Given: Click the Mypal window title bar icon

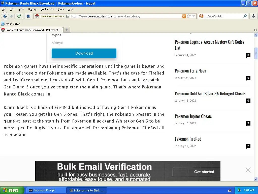Looking at the screenshot, I should [x=3, y=3].
